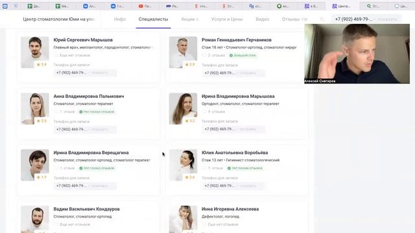This screenshot has width=415, height=233.
Task: Open the 1 review link for Ирина Верещагина
Action: (x=64, y=168)
